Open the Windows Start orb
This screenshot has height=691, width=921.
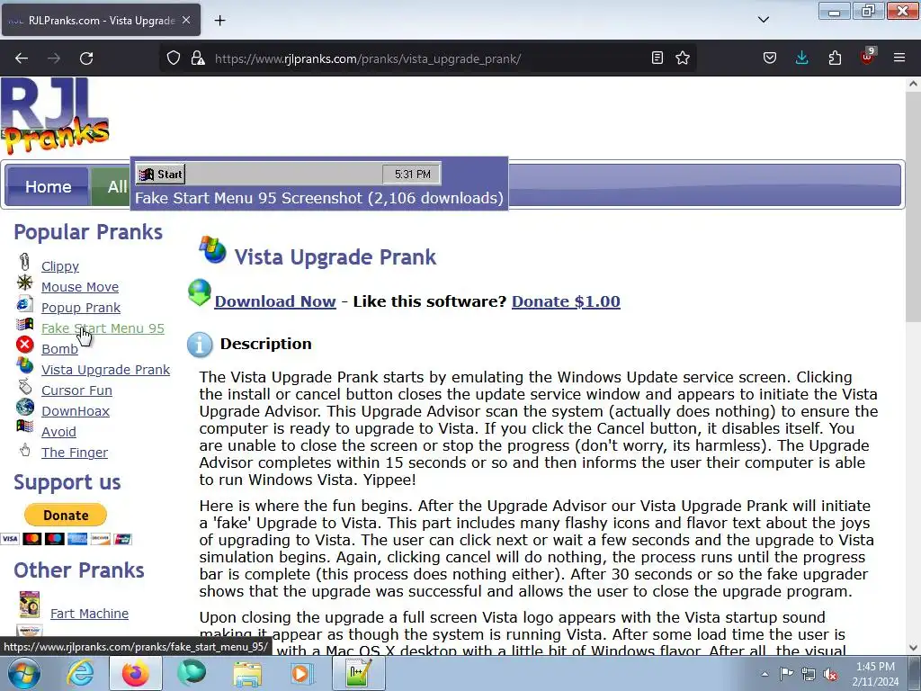click(x=23, y=673)
